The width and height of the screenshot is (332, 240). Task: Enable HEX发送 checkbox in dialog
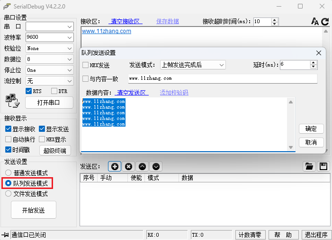(x=85, y=65)
